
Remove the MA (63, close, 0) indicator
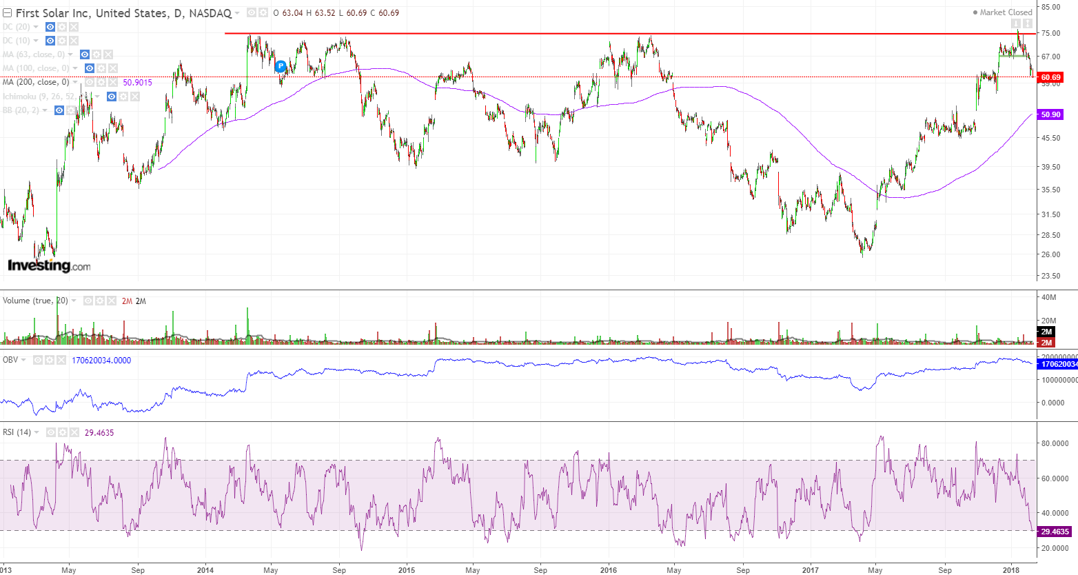pos(108,54)
